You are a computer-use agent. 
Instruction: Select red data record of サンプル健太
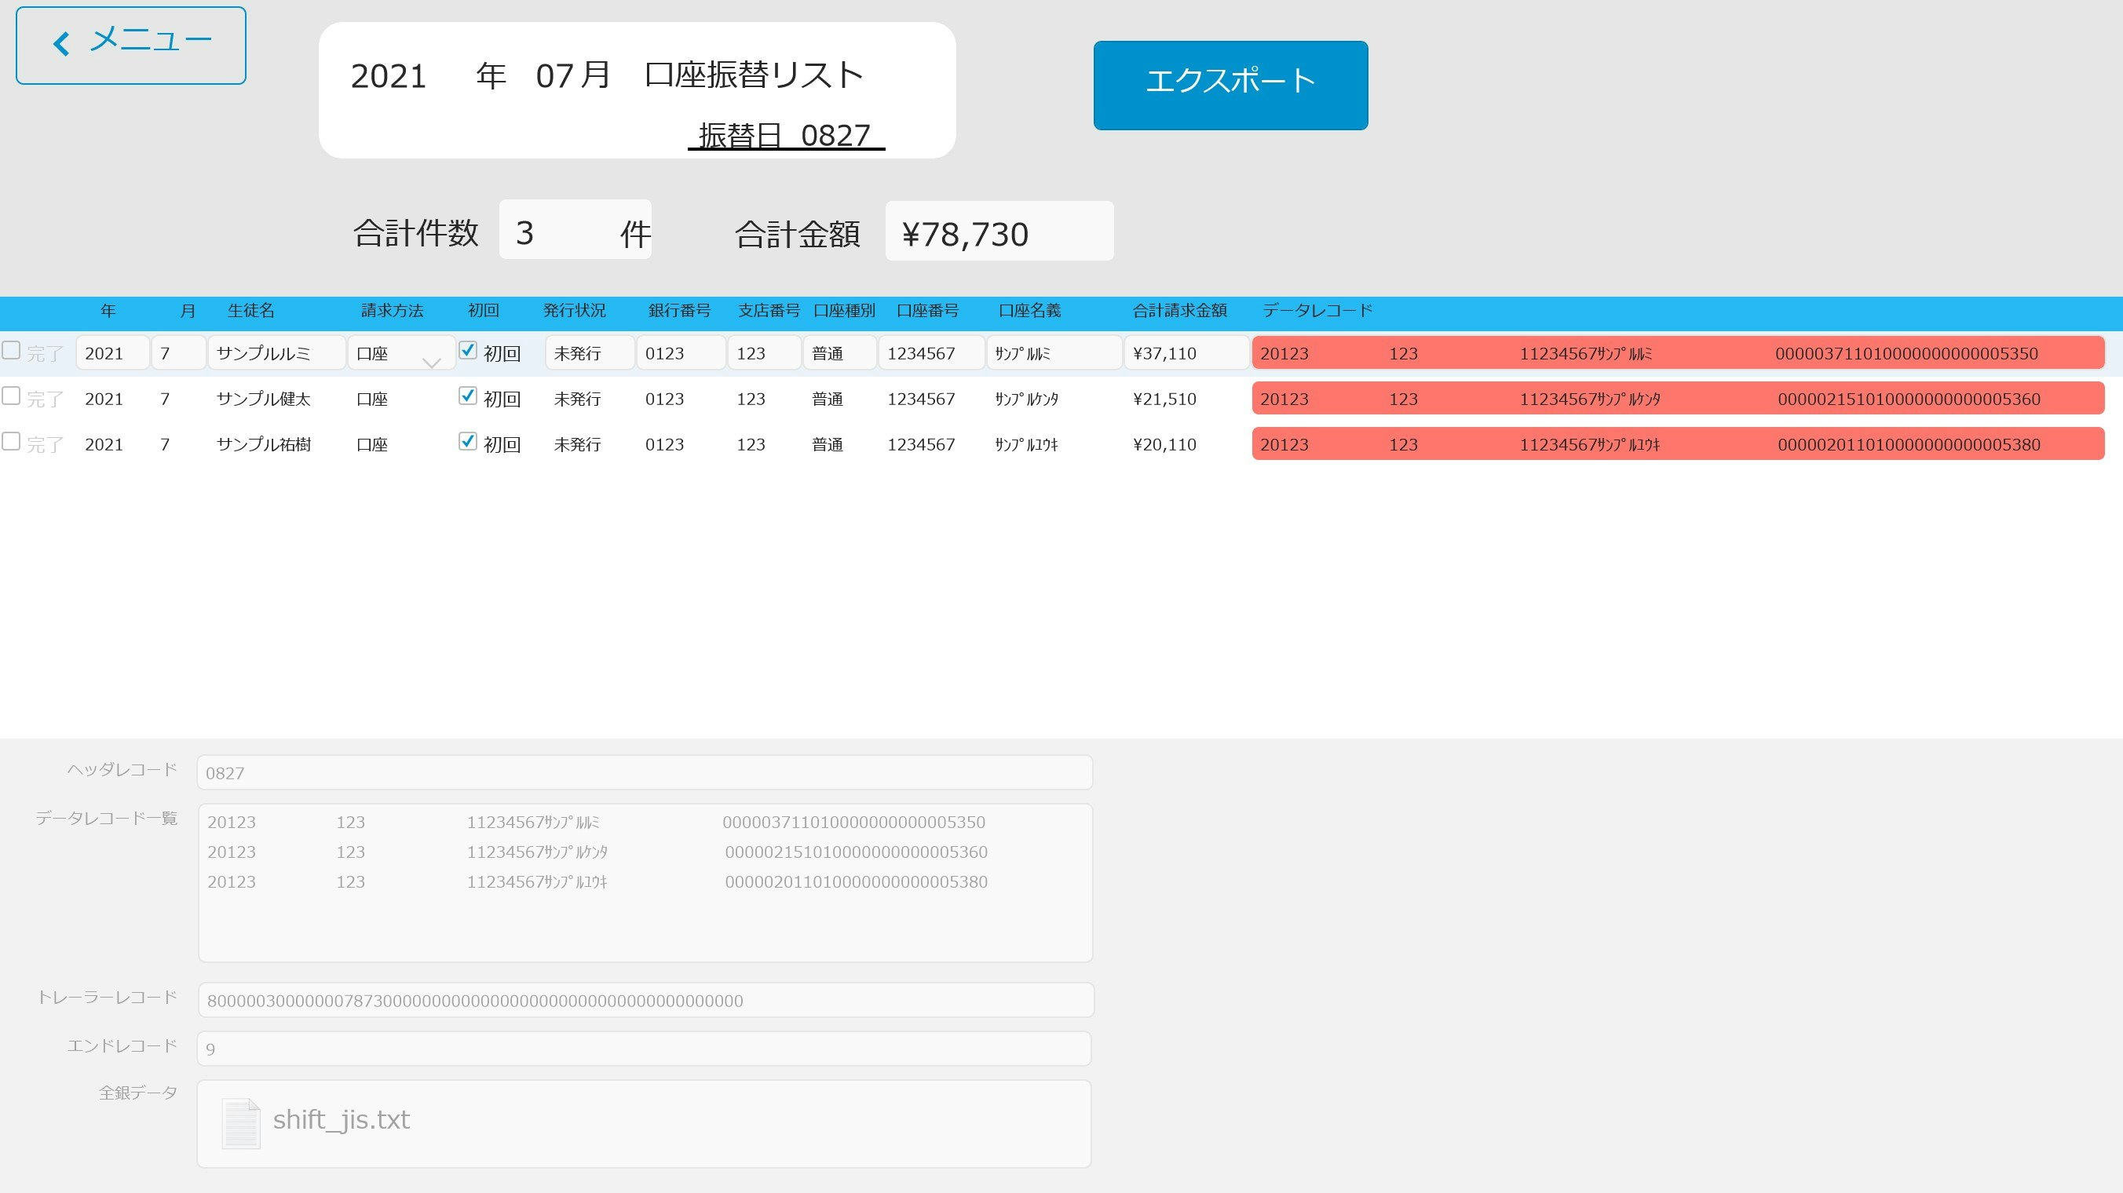click(x=1677, y=399)
